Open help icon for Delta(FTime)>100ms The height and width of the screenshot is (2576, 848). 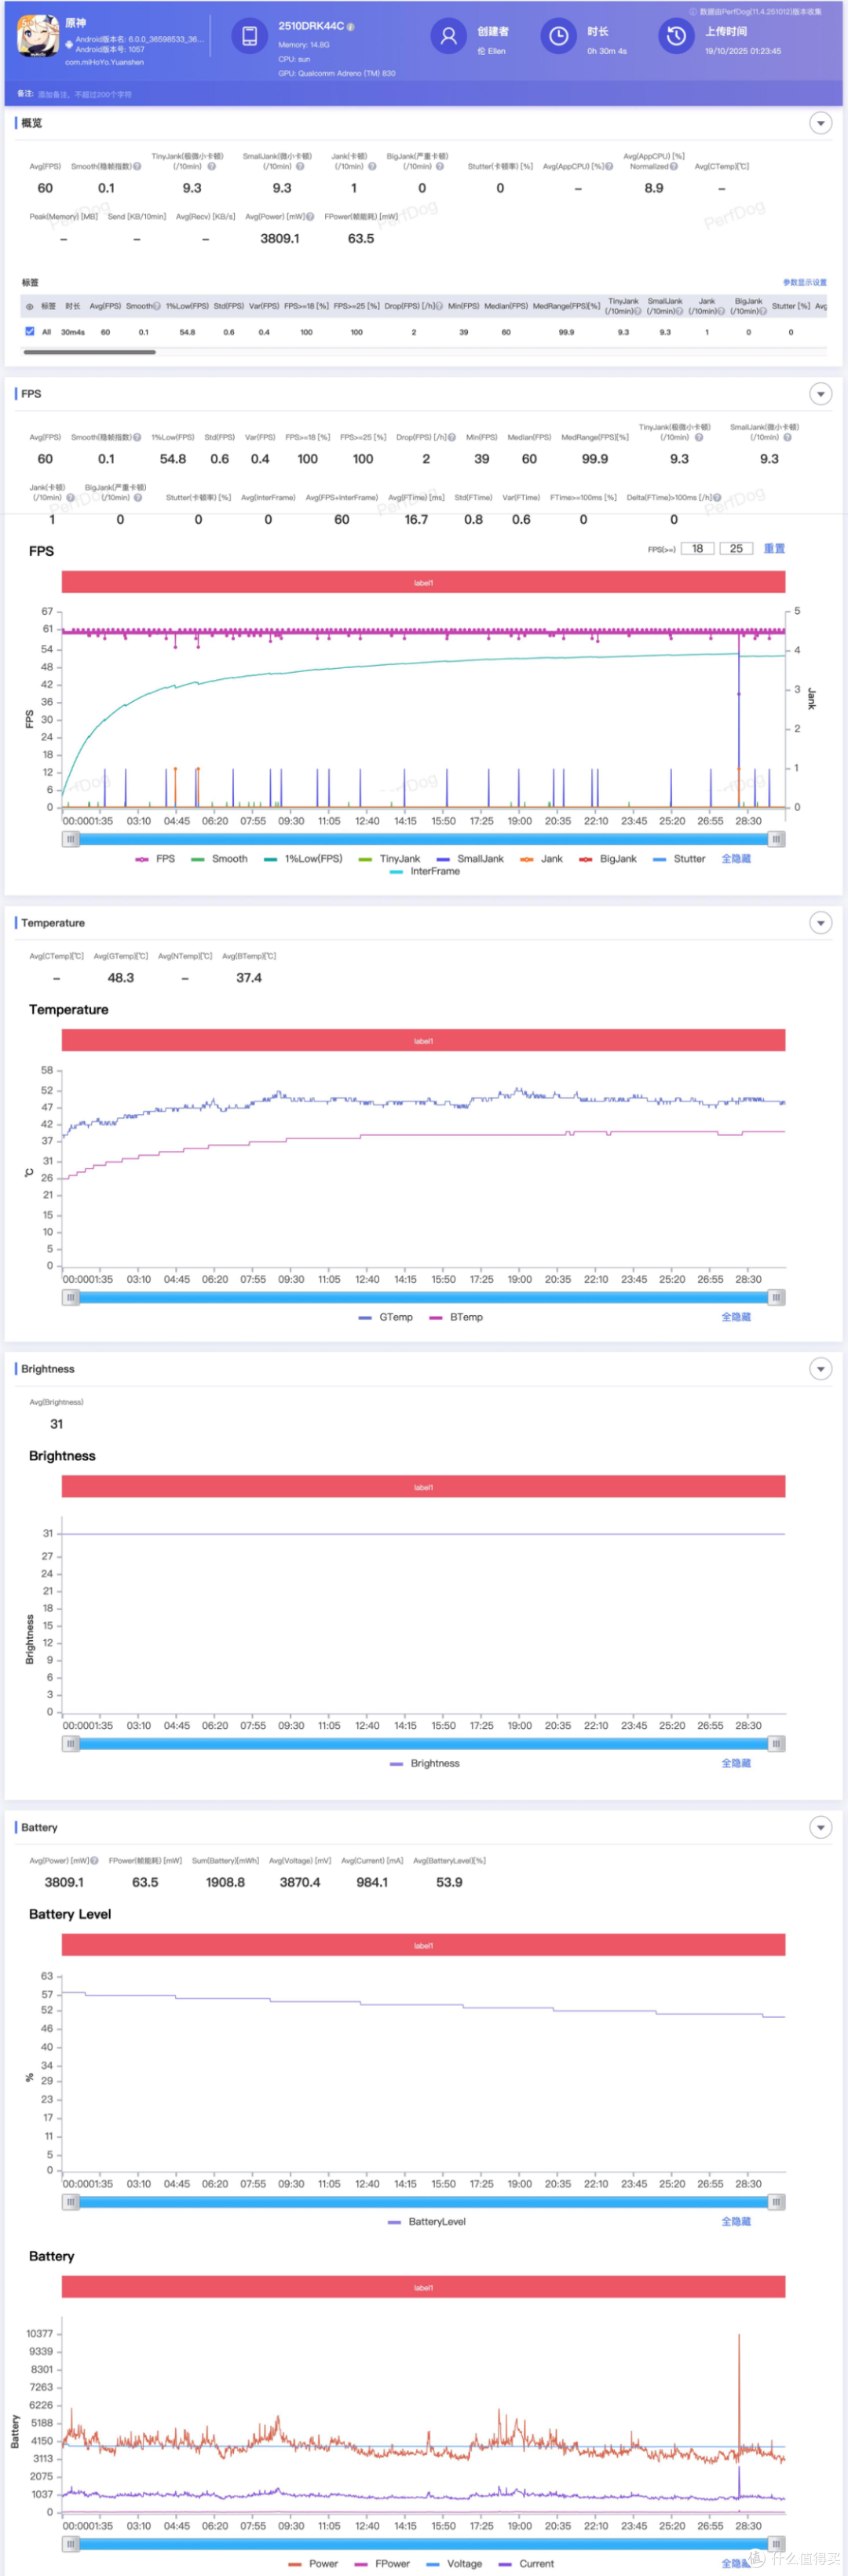(717, 498)
